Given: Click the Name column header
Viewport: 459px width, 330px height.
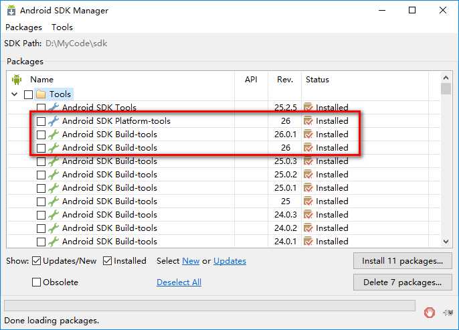Looking at the screenshot, I should 42,80.
